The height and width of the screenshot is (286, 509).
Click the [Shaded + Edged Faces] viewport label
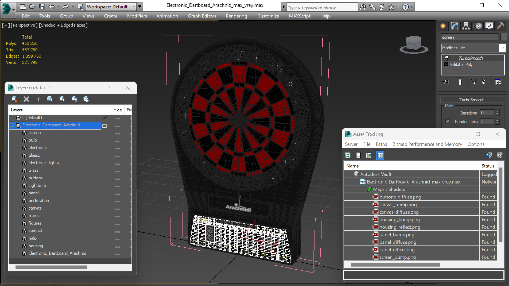63,25
